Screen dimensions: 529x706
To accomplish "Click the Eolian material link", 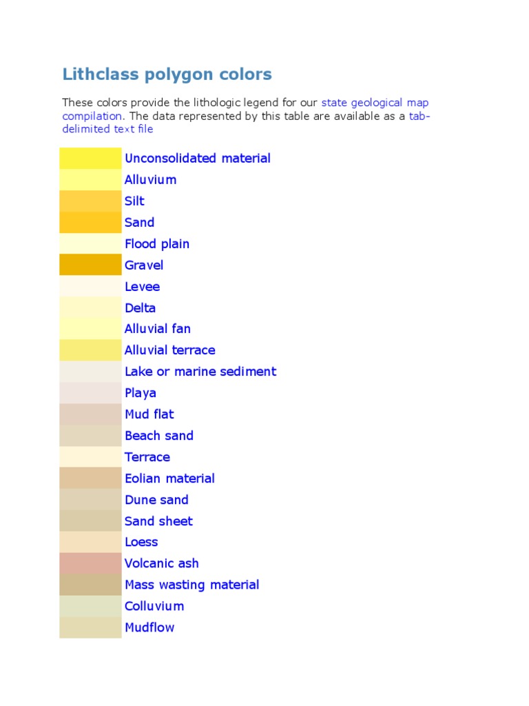I will (169, 478).
